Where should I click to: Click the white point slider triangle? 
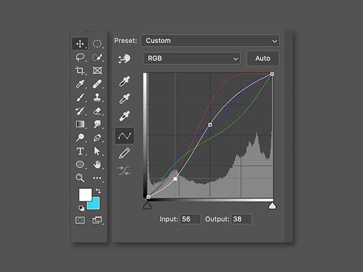[272, 206]
